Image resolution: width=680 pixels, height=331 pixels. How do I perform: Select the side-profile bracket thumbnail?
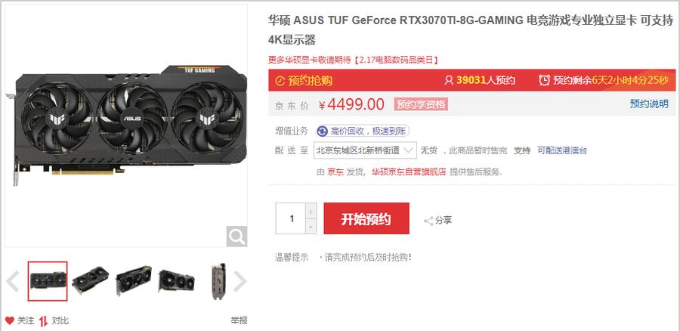[218, 281]
